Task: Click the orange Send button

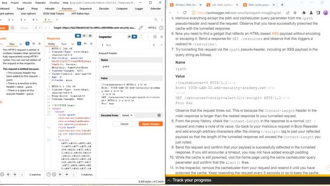Action: tap(4, 28)
